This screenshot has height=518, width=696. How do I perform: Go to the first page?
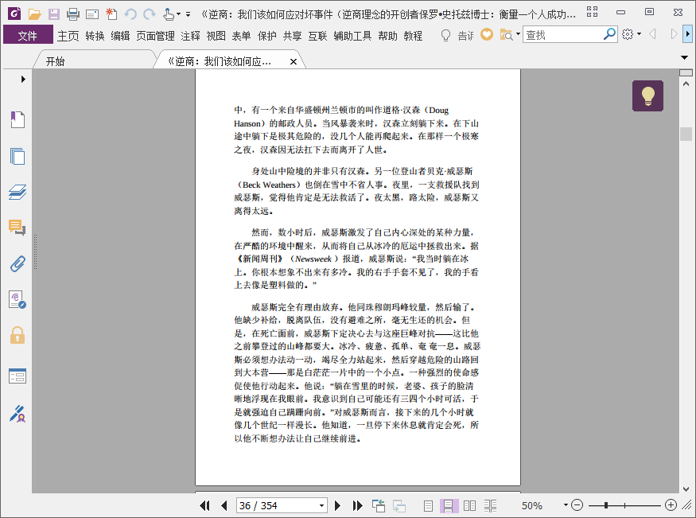tap(204, 505)
